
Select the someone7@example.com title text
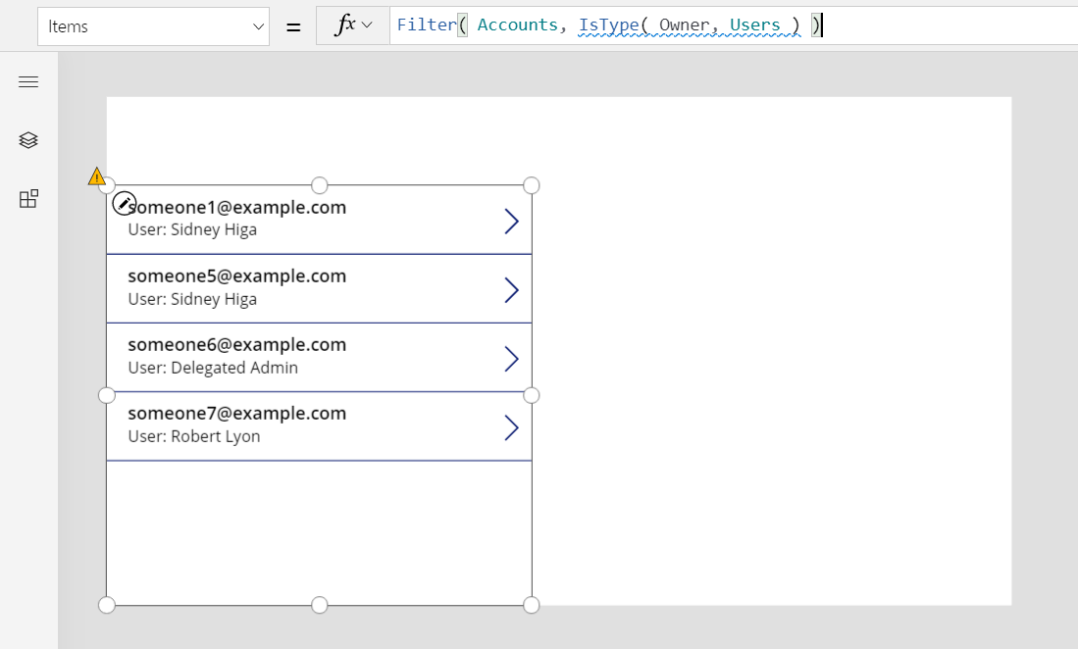point(237,414)
